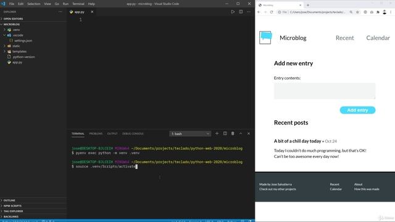Open editor more actions ellipsis
The image size is (395, 222).
249,12
